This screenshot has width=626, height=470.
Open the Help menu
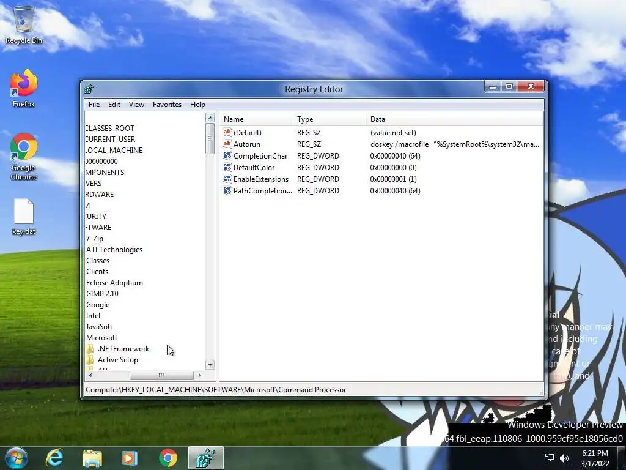(197, 104)
